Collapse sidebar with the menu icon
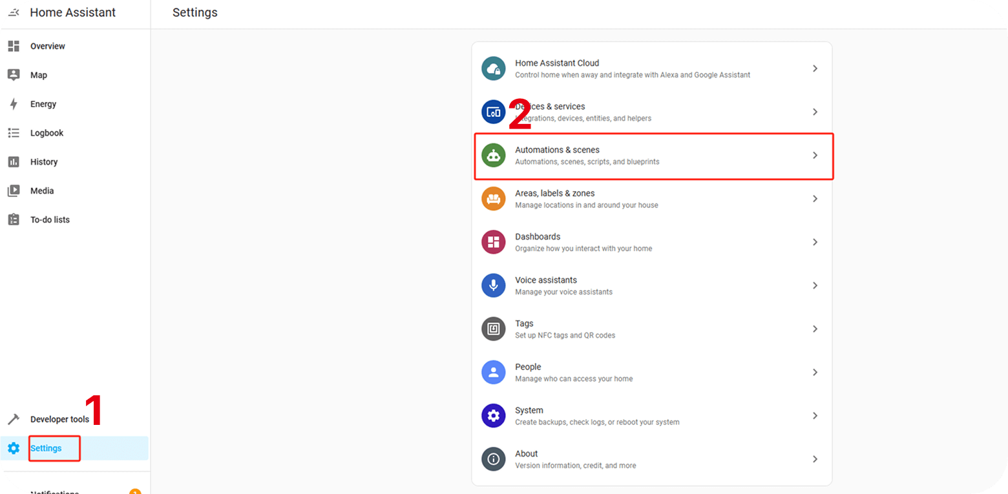Viewport: 1008px width, 494px height. pos(14,13)
